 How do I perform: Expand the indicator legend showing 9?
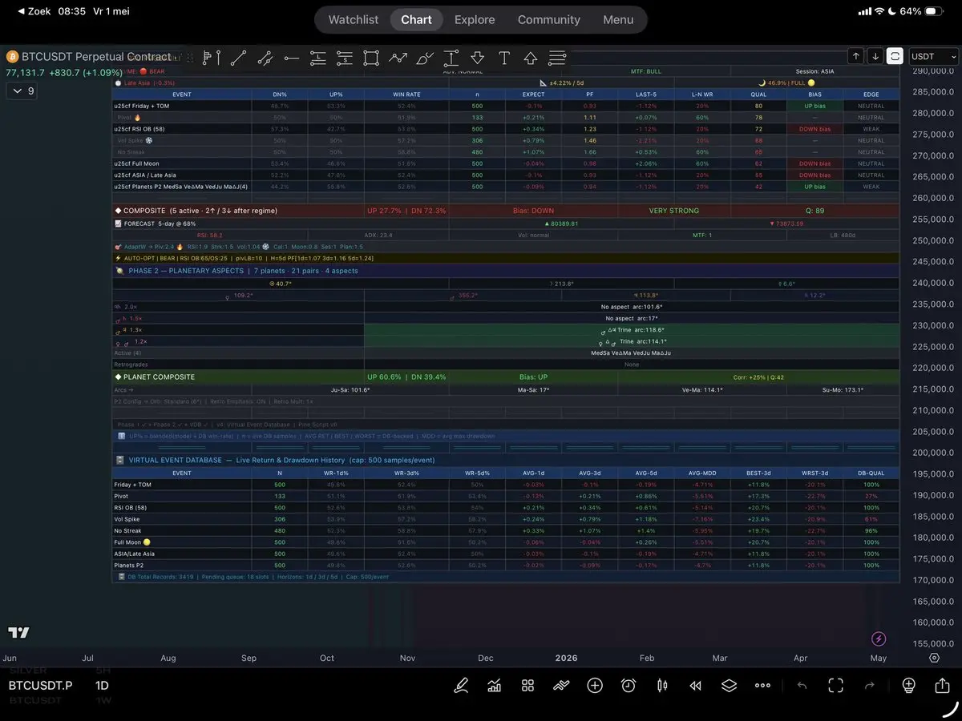click(x=21, y=91)
